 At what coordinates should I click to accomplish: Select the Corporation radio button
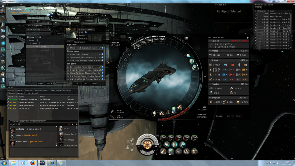[77, 38]
